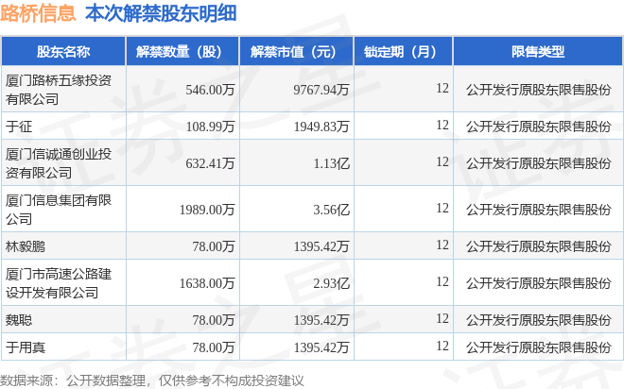Viewport: 624px width, 389px height.
Task: Click lock period 12 in 魏聪 row
Action: (442, 319)
